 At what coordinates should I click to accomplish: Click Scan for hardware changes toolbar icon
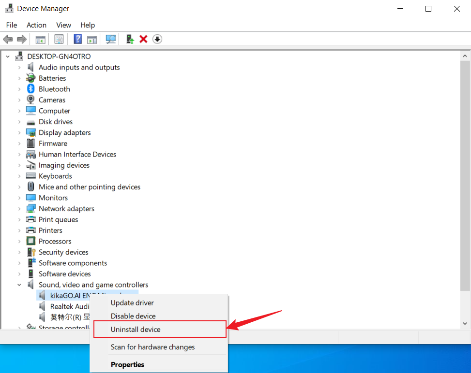pos(111,39)
